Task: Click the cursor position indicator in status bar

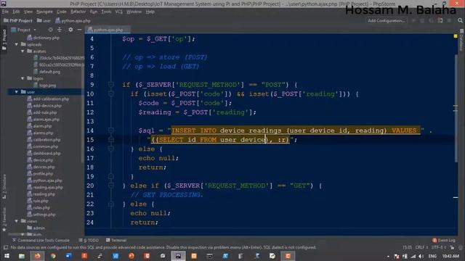Action: pyautogui.click(x=407, y=247)
